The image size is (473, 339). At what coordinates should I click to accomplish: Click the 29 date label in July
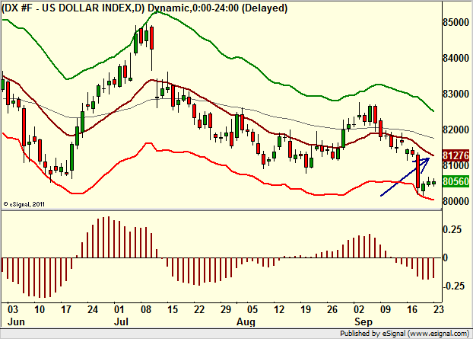point(225,310)
